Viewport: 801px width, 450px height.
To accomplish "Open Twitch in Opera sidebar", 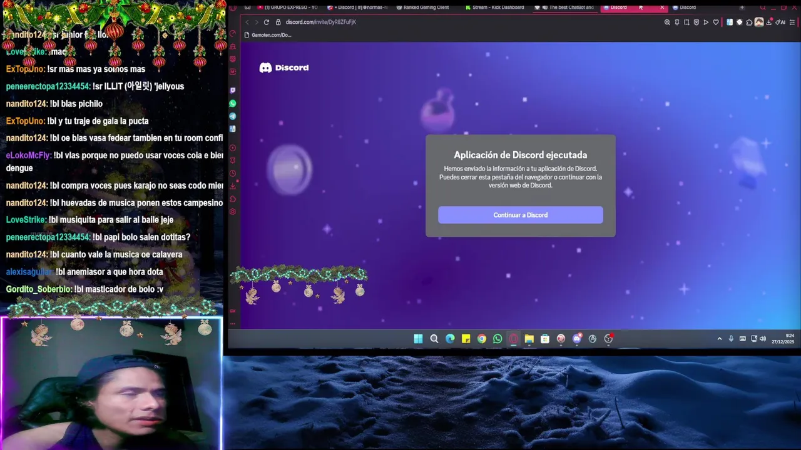I will coord(233,91).
